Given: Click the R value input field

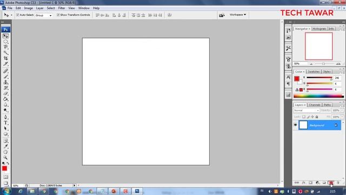Looking at the screenshot, I should (337, 78).
